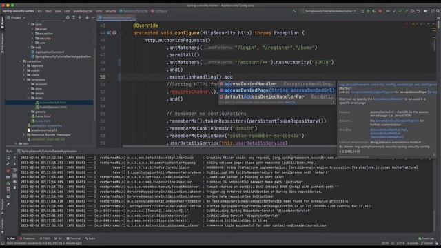Open the Run tool window tab at bottom

click(11, 238)
